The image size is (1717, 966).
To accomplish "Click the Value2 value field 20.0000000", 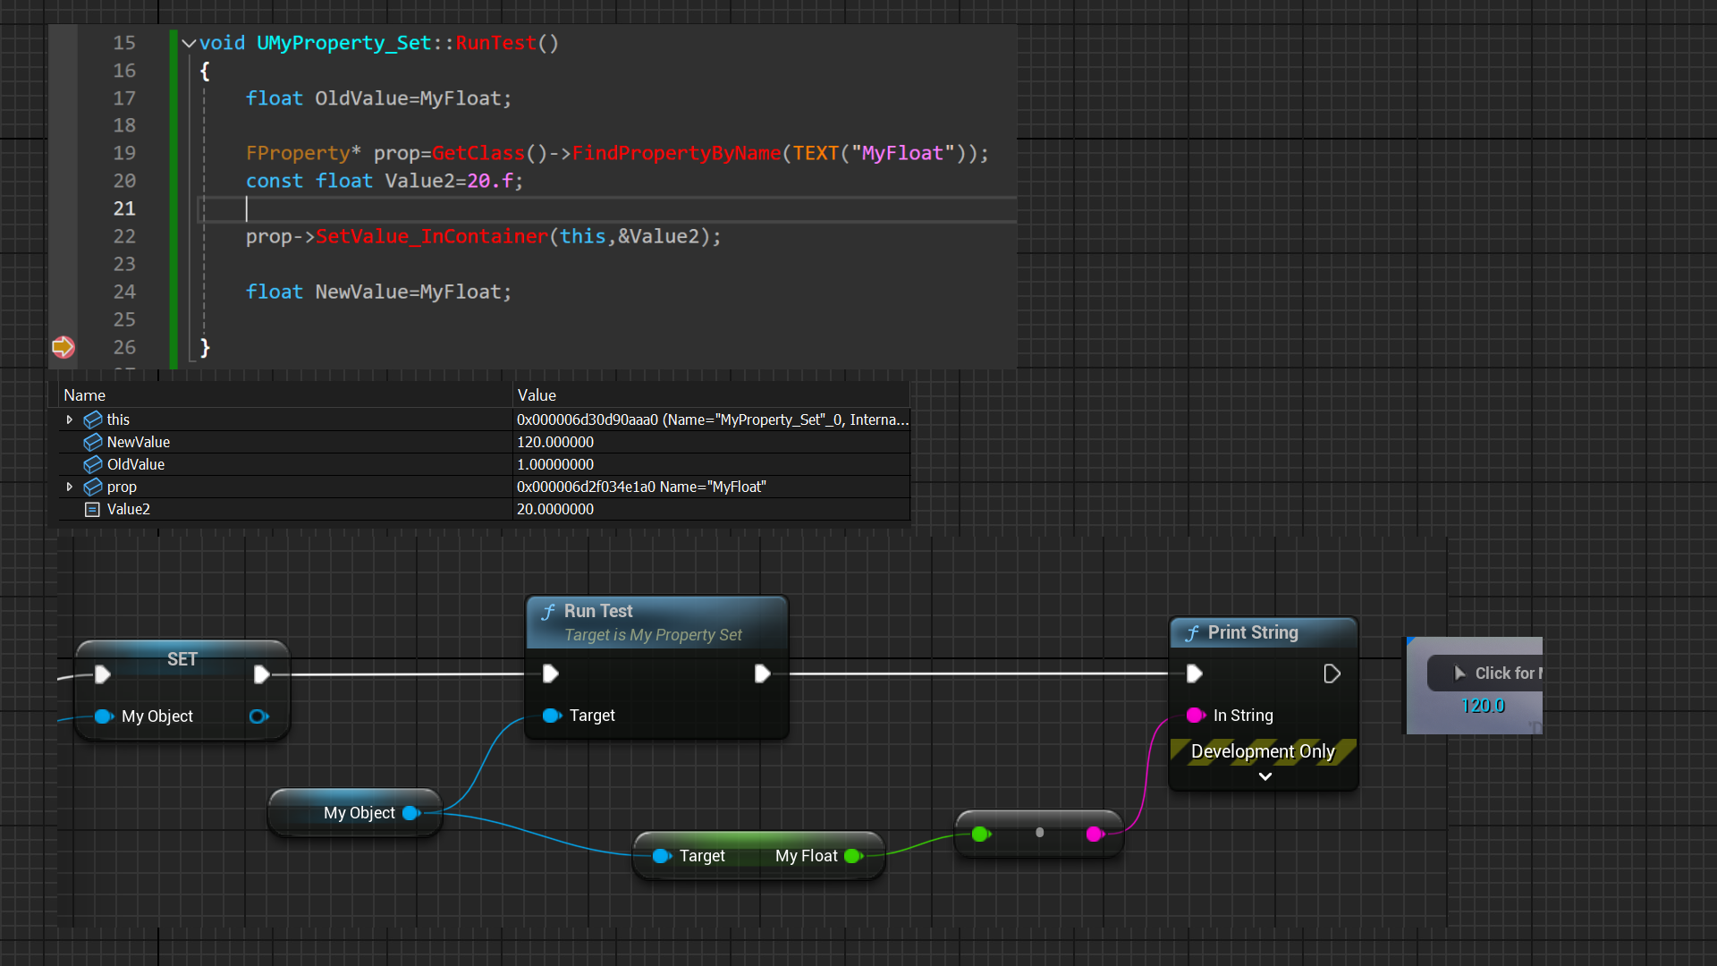I will (x=555, y=509).
